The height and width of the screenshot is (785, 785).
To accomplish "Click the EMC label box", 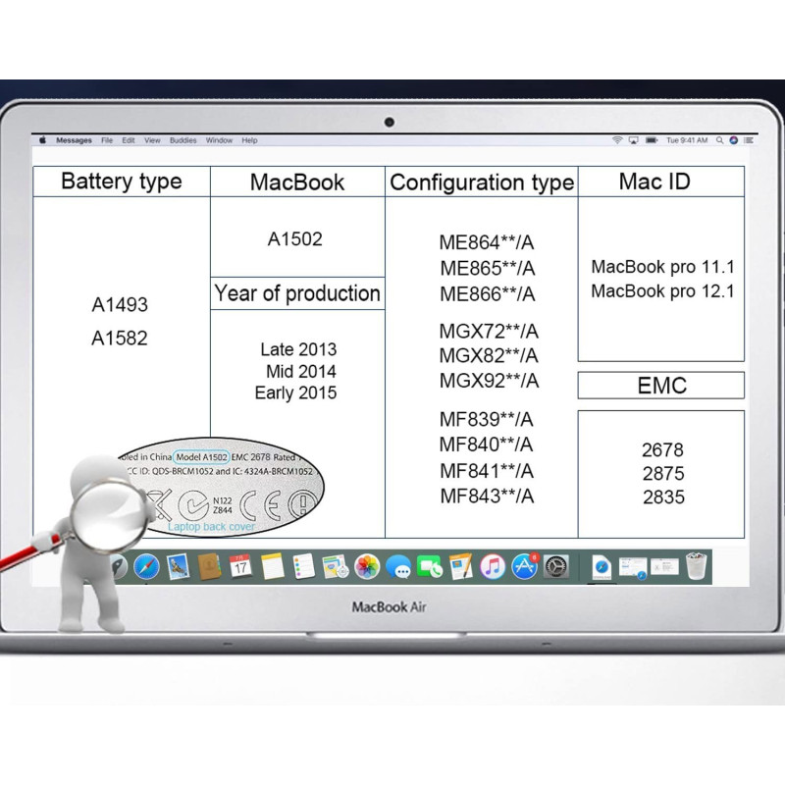I will point(661,386).
